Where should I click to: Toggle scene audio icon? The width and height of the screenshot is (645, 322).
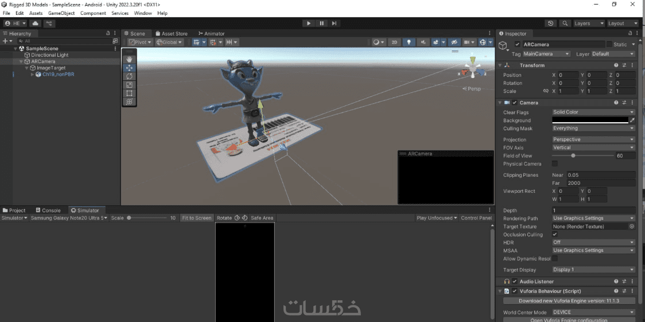pyautogui.click(x=423, y=42)
